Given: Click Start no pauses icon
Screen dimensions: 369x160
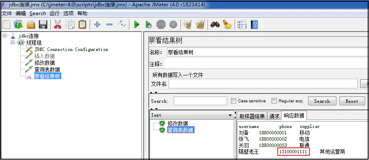Looking at the screenshot, I should pyautogui.click(x=149, y=24).
